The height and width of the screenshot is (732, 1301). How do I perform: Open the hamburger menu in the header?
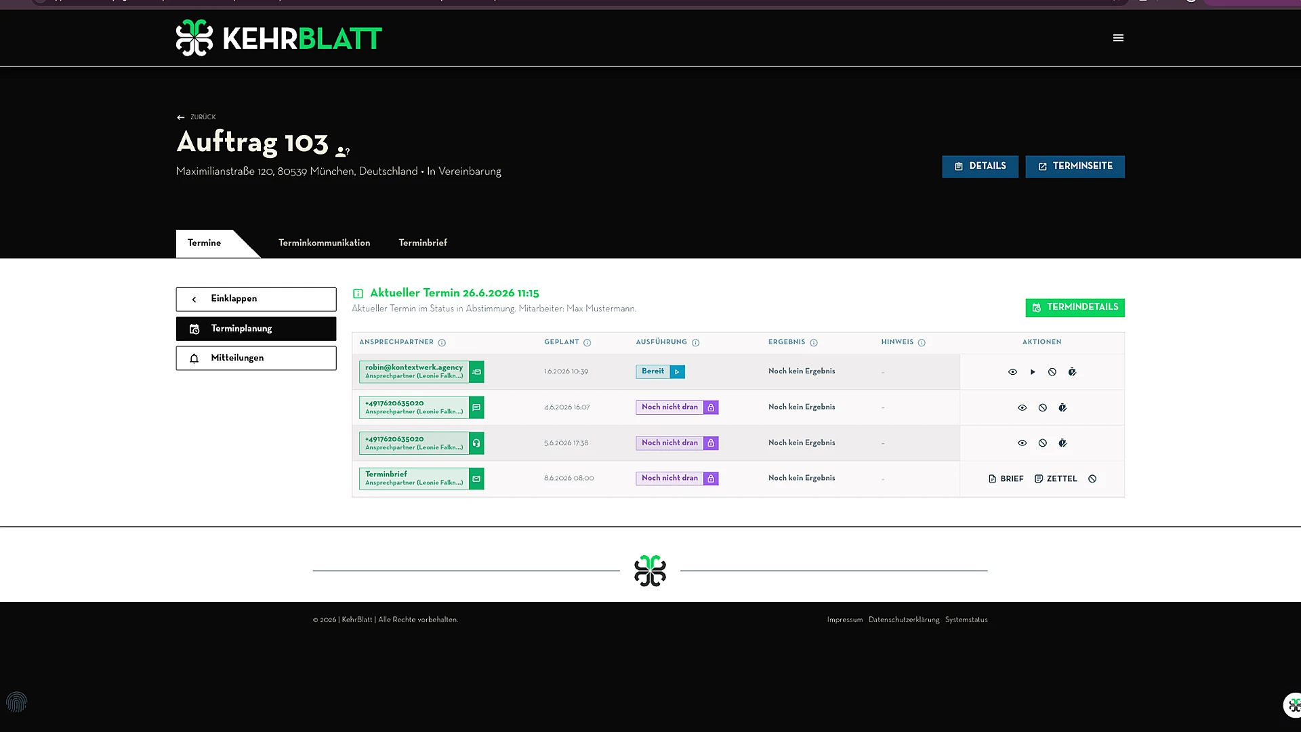(1118, 38)
